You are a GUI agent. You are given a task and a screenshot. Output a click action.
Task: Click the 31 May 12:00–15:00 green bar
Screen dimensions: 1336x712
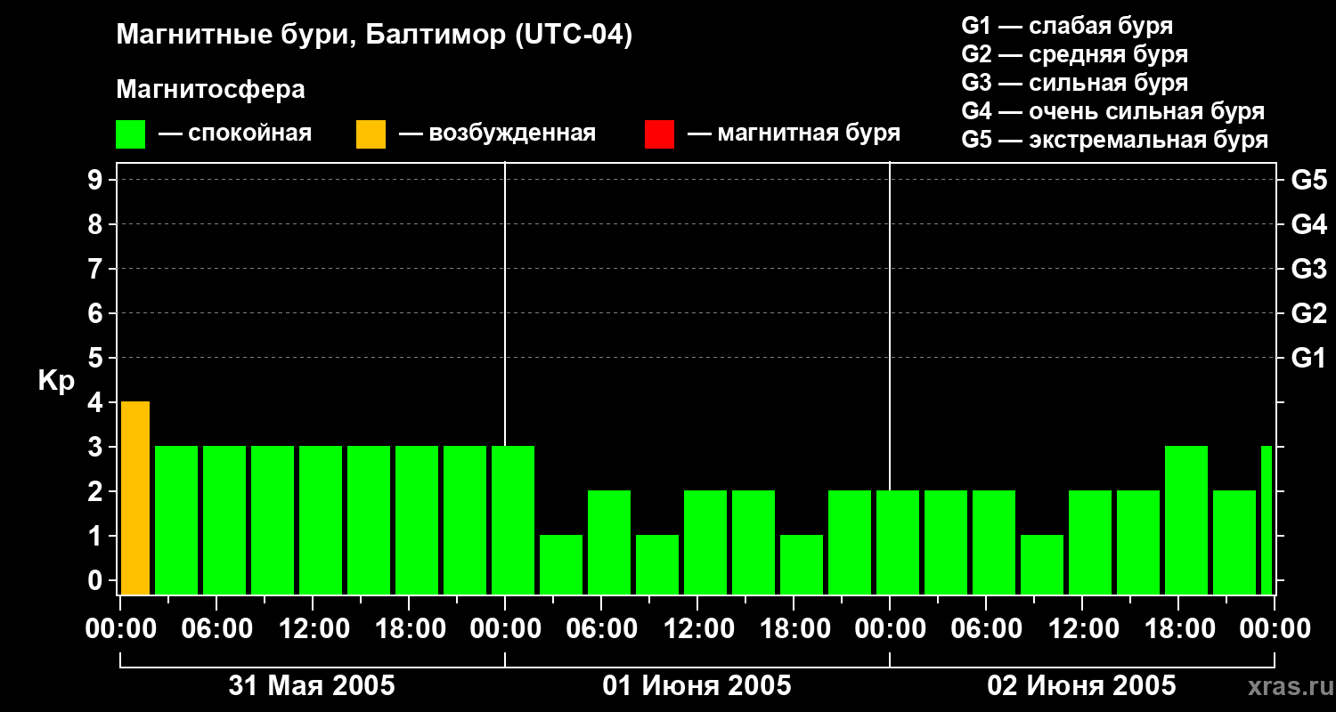click(x=321, y=520)
